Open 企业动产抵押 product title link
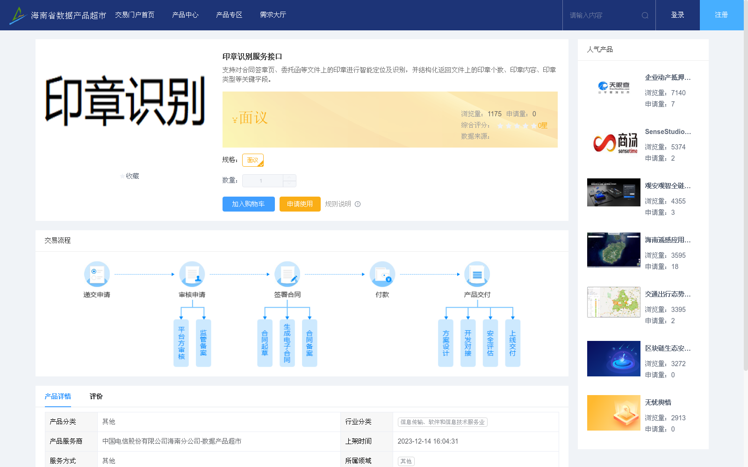Viewport: 748px width, 467px height. (x=668, y=78)
